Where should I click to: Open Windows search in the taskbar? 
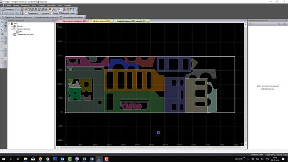[11, 159]
